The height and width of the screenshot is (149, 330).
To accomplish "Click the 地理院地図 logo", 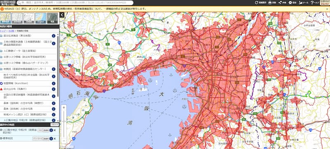I will click(8, 3).
